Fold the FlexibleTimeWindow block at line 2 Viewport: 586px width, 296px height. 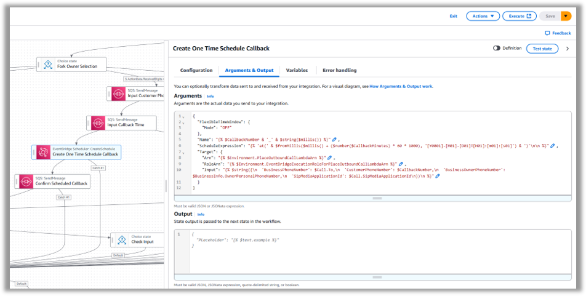pos(183,123)
